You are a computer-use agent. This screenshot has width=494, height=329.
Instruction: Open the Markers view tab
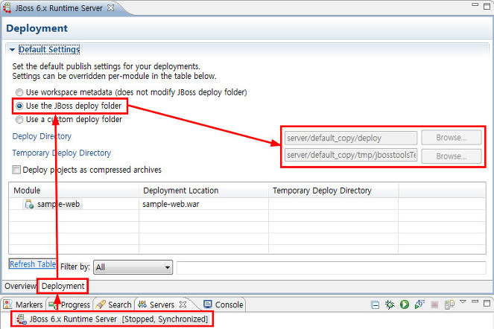click(24, 304)
